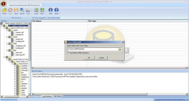
Task: Click the VB98 folder icon
Action: click(20, 90)
